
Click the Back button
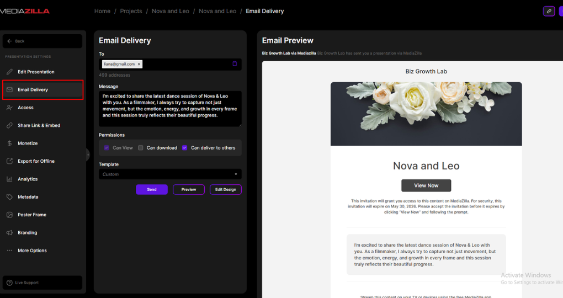[x=43, y=41]
